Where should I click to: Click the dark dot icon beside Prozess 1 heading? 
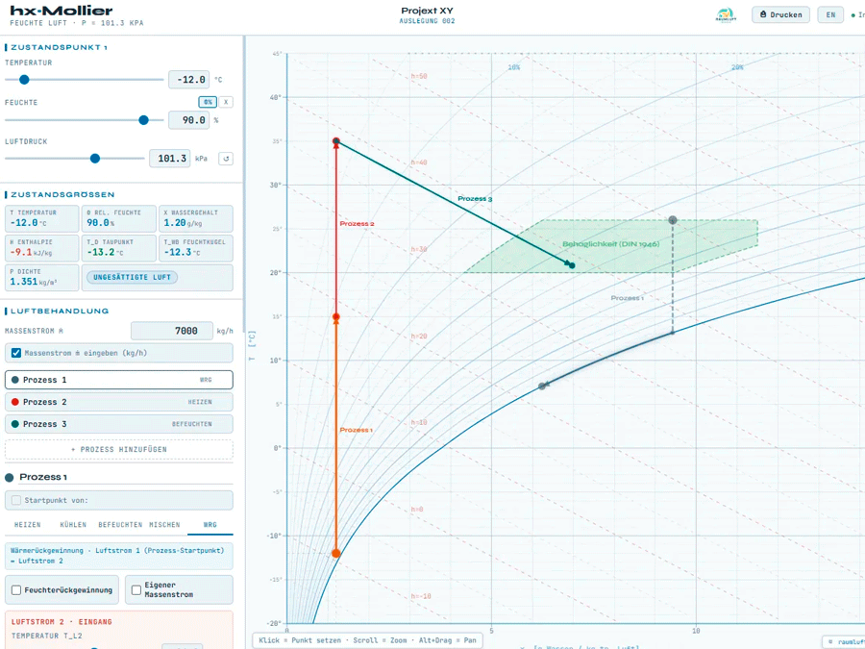(10, 477)
